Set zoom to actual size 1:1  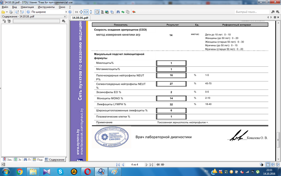(76, 12)
